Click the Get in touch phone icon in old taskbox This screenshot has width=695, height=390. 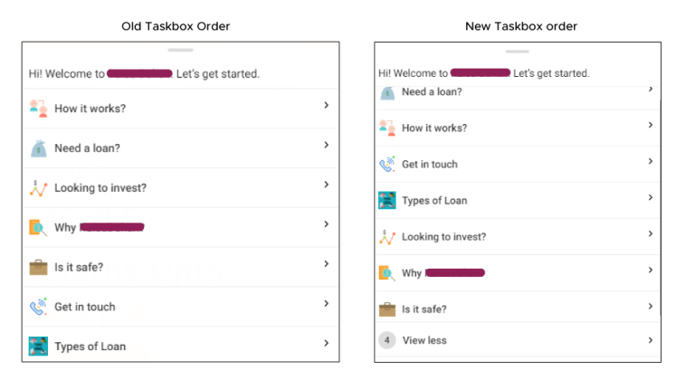click(x=38, y=307)
